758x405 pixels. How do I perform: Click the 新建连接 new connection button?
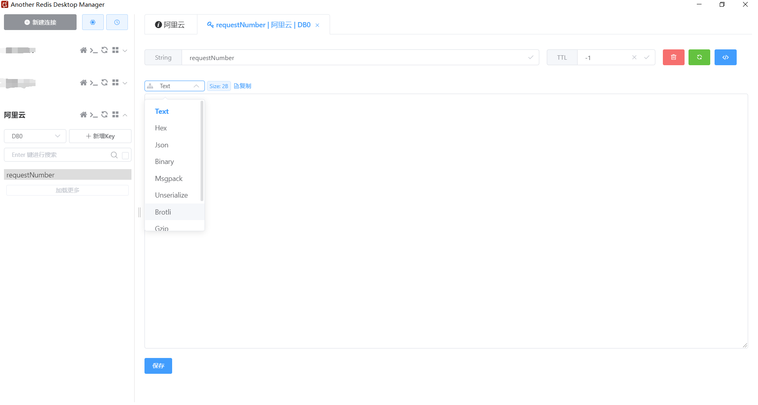[40, 22]
